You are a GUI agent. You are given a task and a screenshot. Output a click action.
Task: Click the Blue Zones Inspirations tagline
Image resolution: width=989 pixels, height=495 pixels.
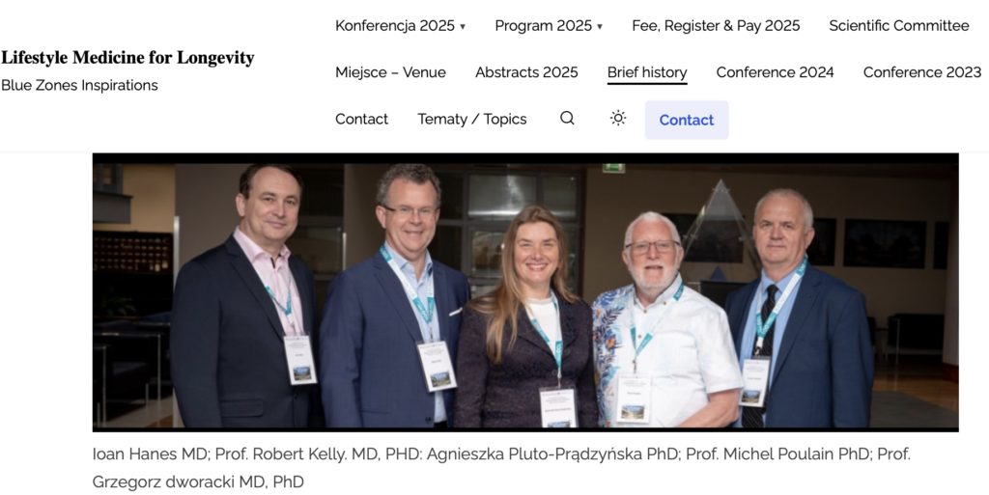tap(79, 85)
